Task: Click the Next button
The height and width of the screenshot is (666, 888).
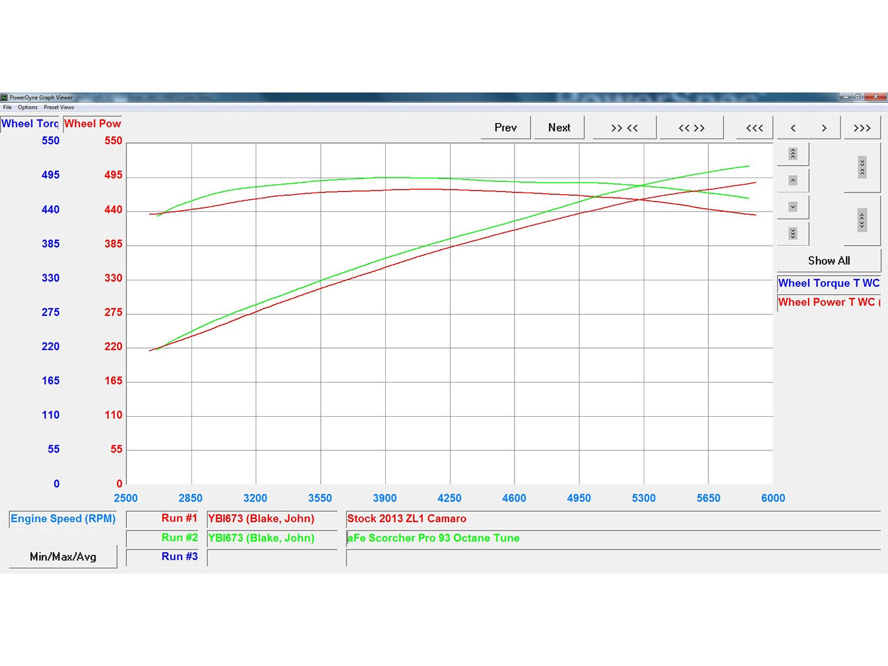Action: [x=559, y=128]
